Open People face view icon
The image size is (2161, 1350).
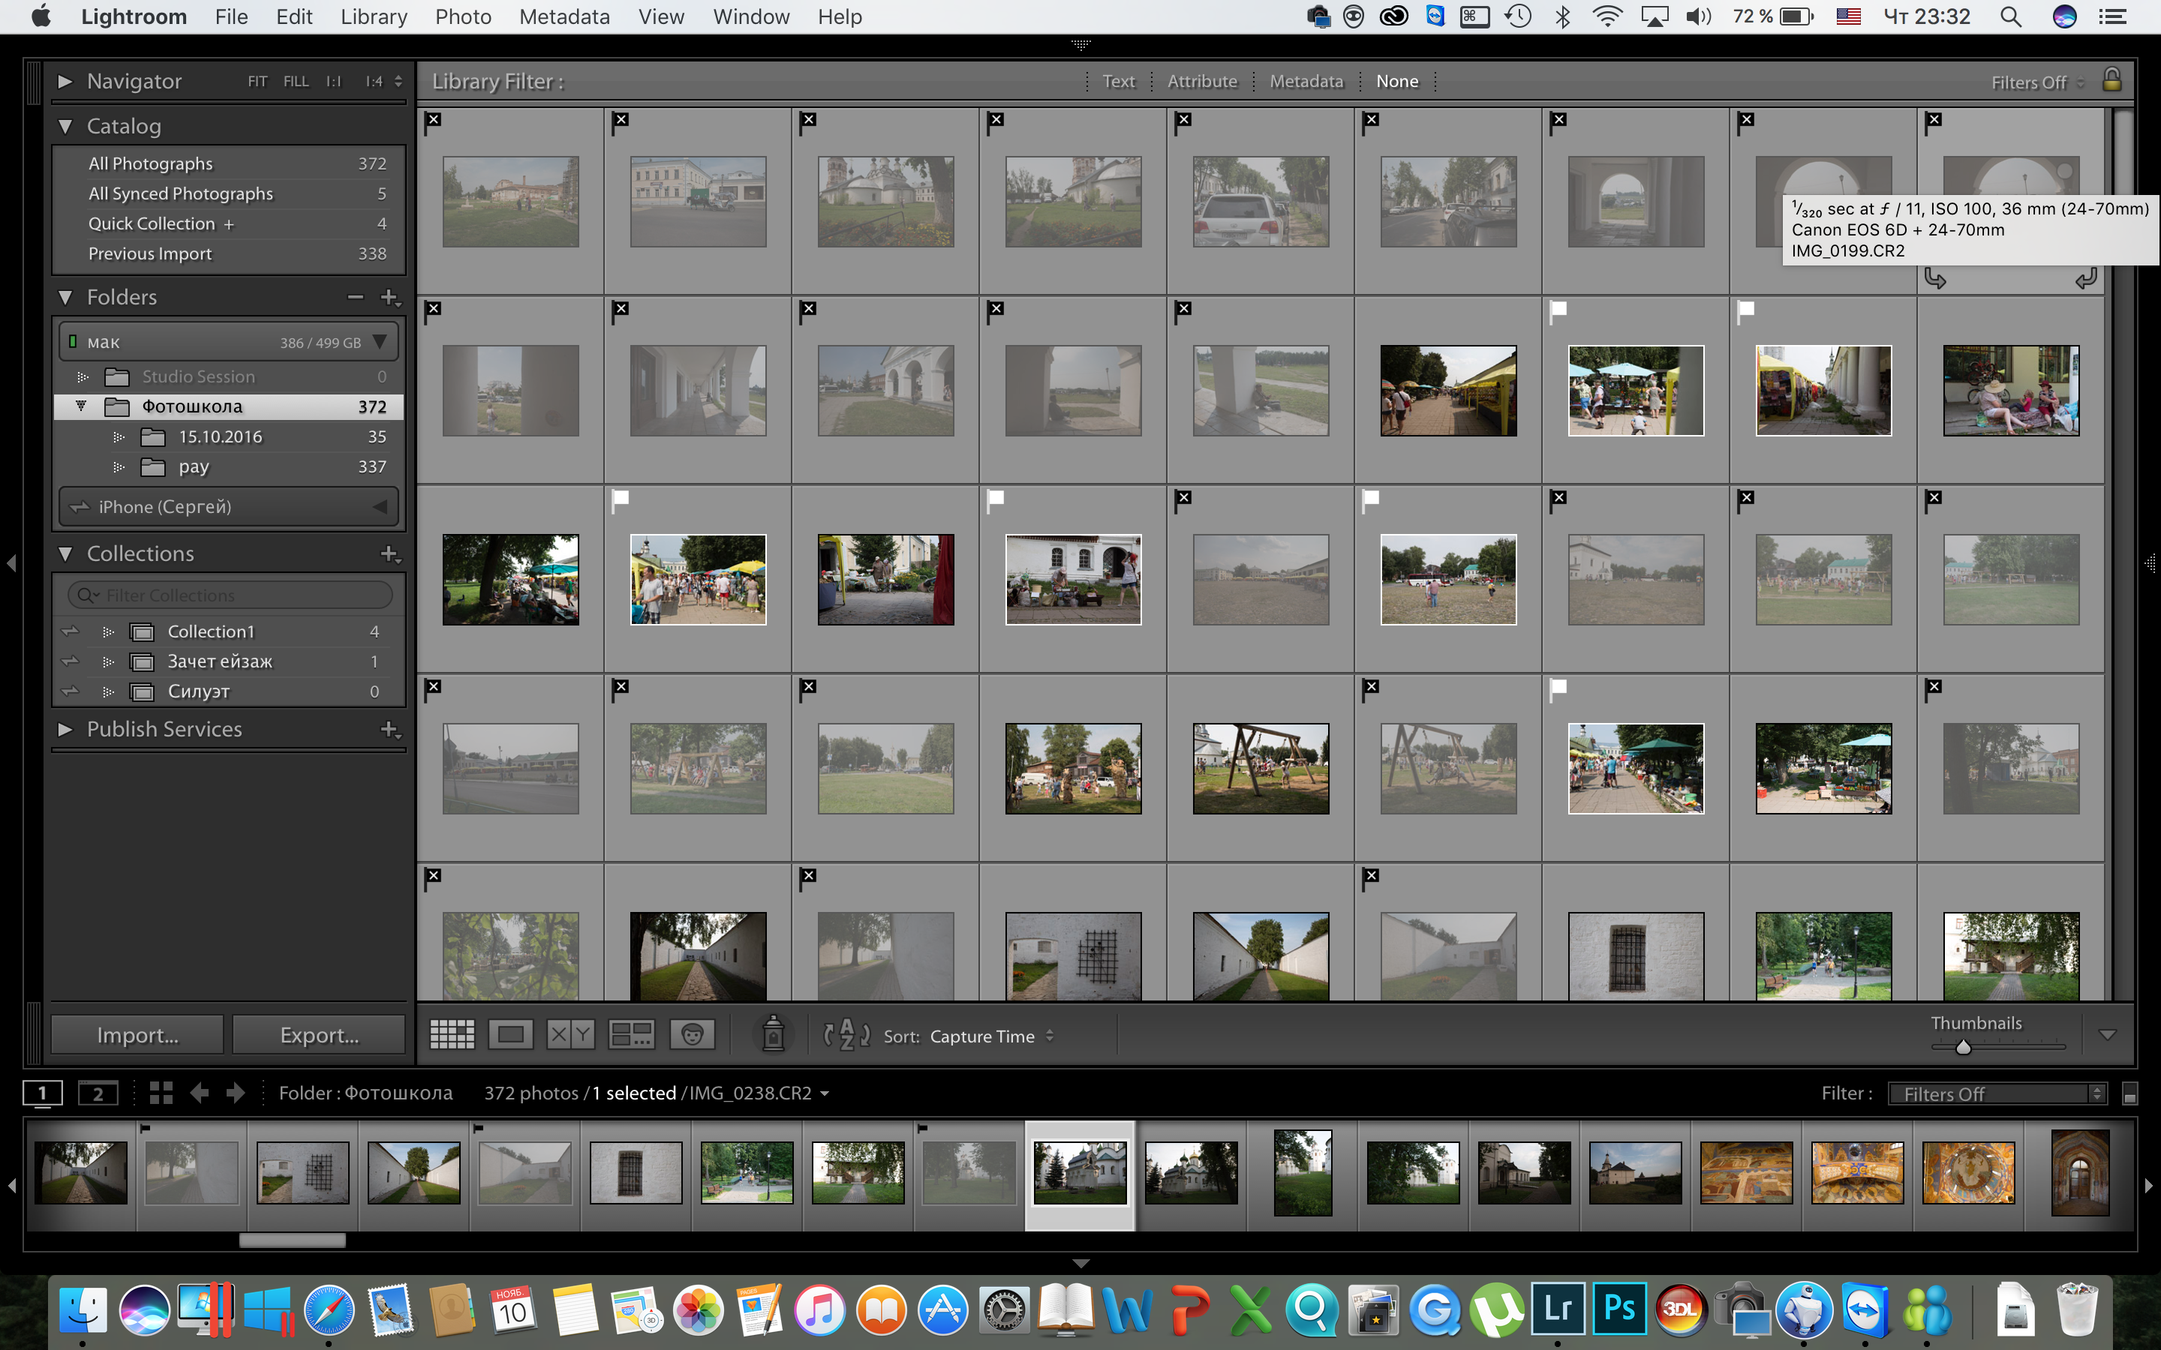click(x=692, y=1035)
